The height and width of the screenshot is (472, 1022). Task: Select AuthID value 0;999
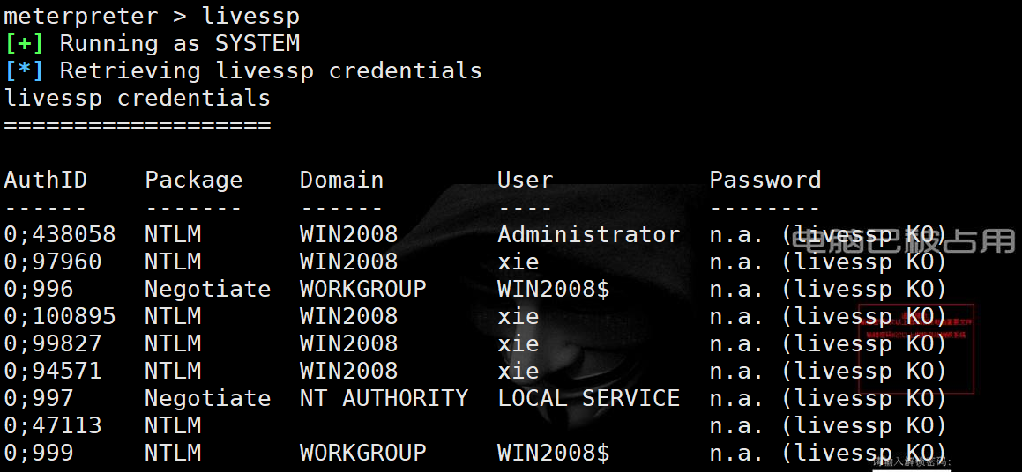39,453
